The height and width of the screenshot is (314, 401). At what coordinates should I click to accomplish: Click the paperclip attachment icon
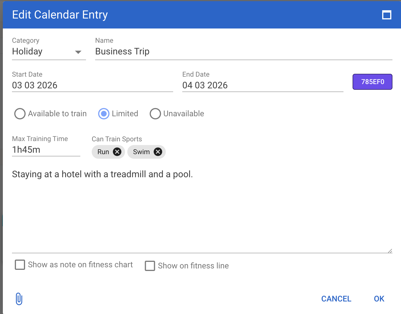tap(19, 299)
